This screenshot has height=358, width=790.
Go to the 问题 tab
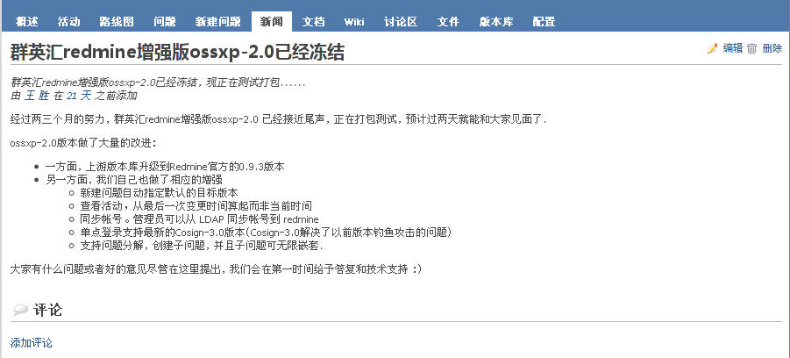[165, 22]
